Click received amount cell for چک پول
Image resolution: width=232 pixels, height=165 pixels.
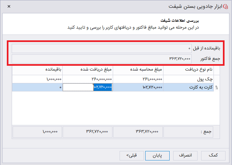88,79
